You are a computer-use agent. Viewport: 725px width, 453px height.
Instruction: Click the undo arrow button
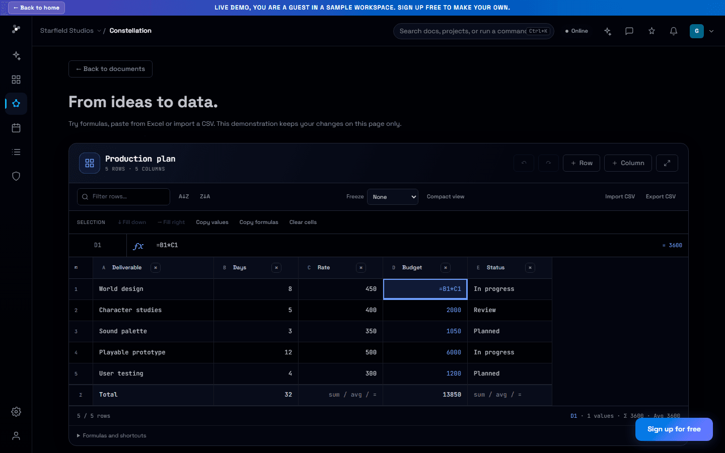point(524,163)
